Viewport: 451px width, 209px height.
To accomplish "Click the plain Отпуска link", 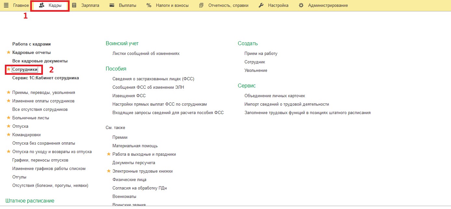I will (20, 126).
